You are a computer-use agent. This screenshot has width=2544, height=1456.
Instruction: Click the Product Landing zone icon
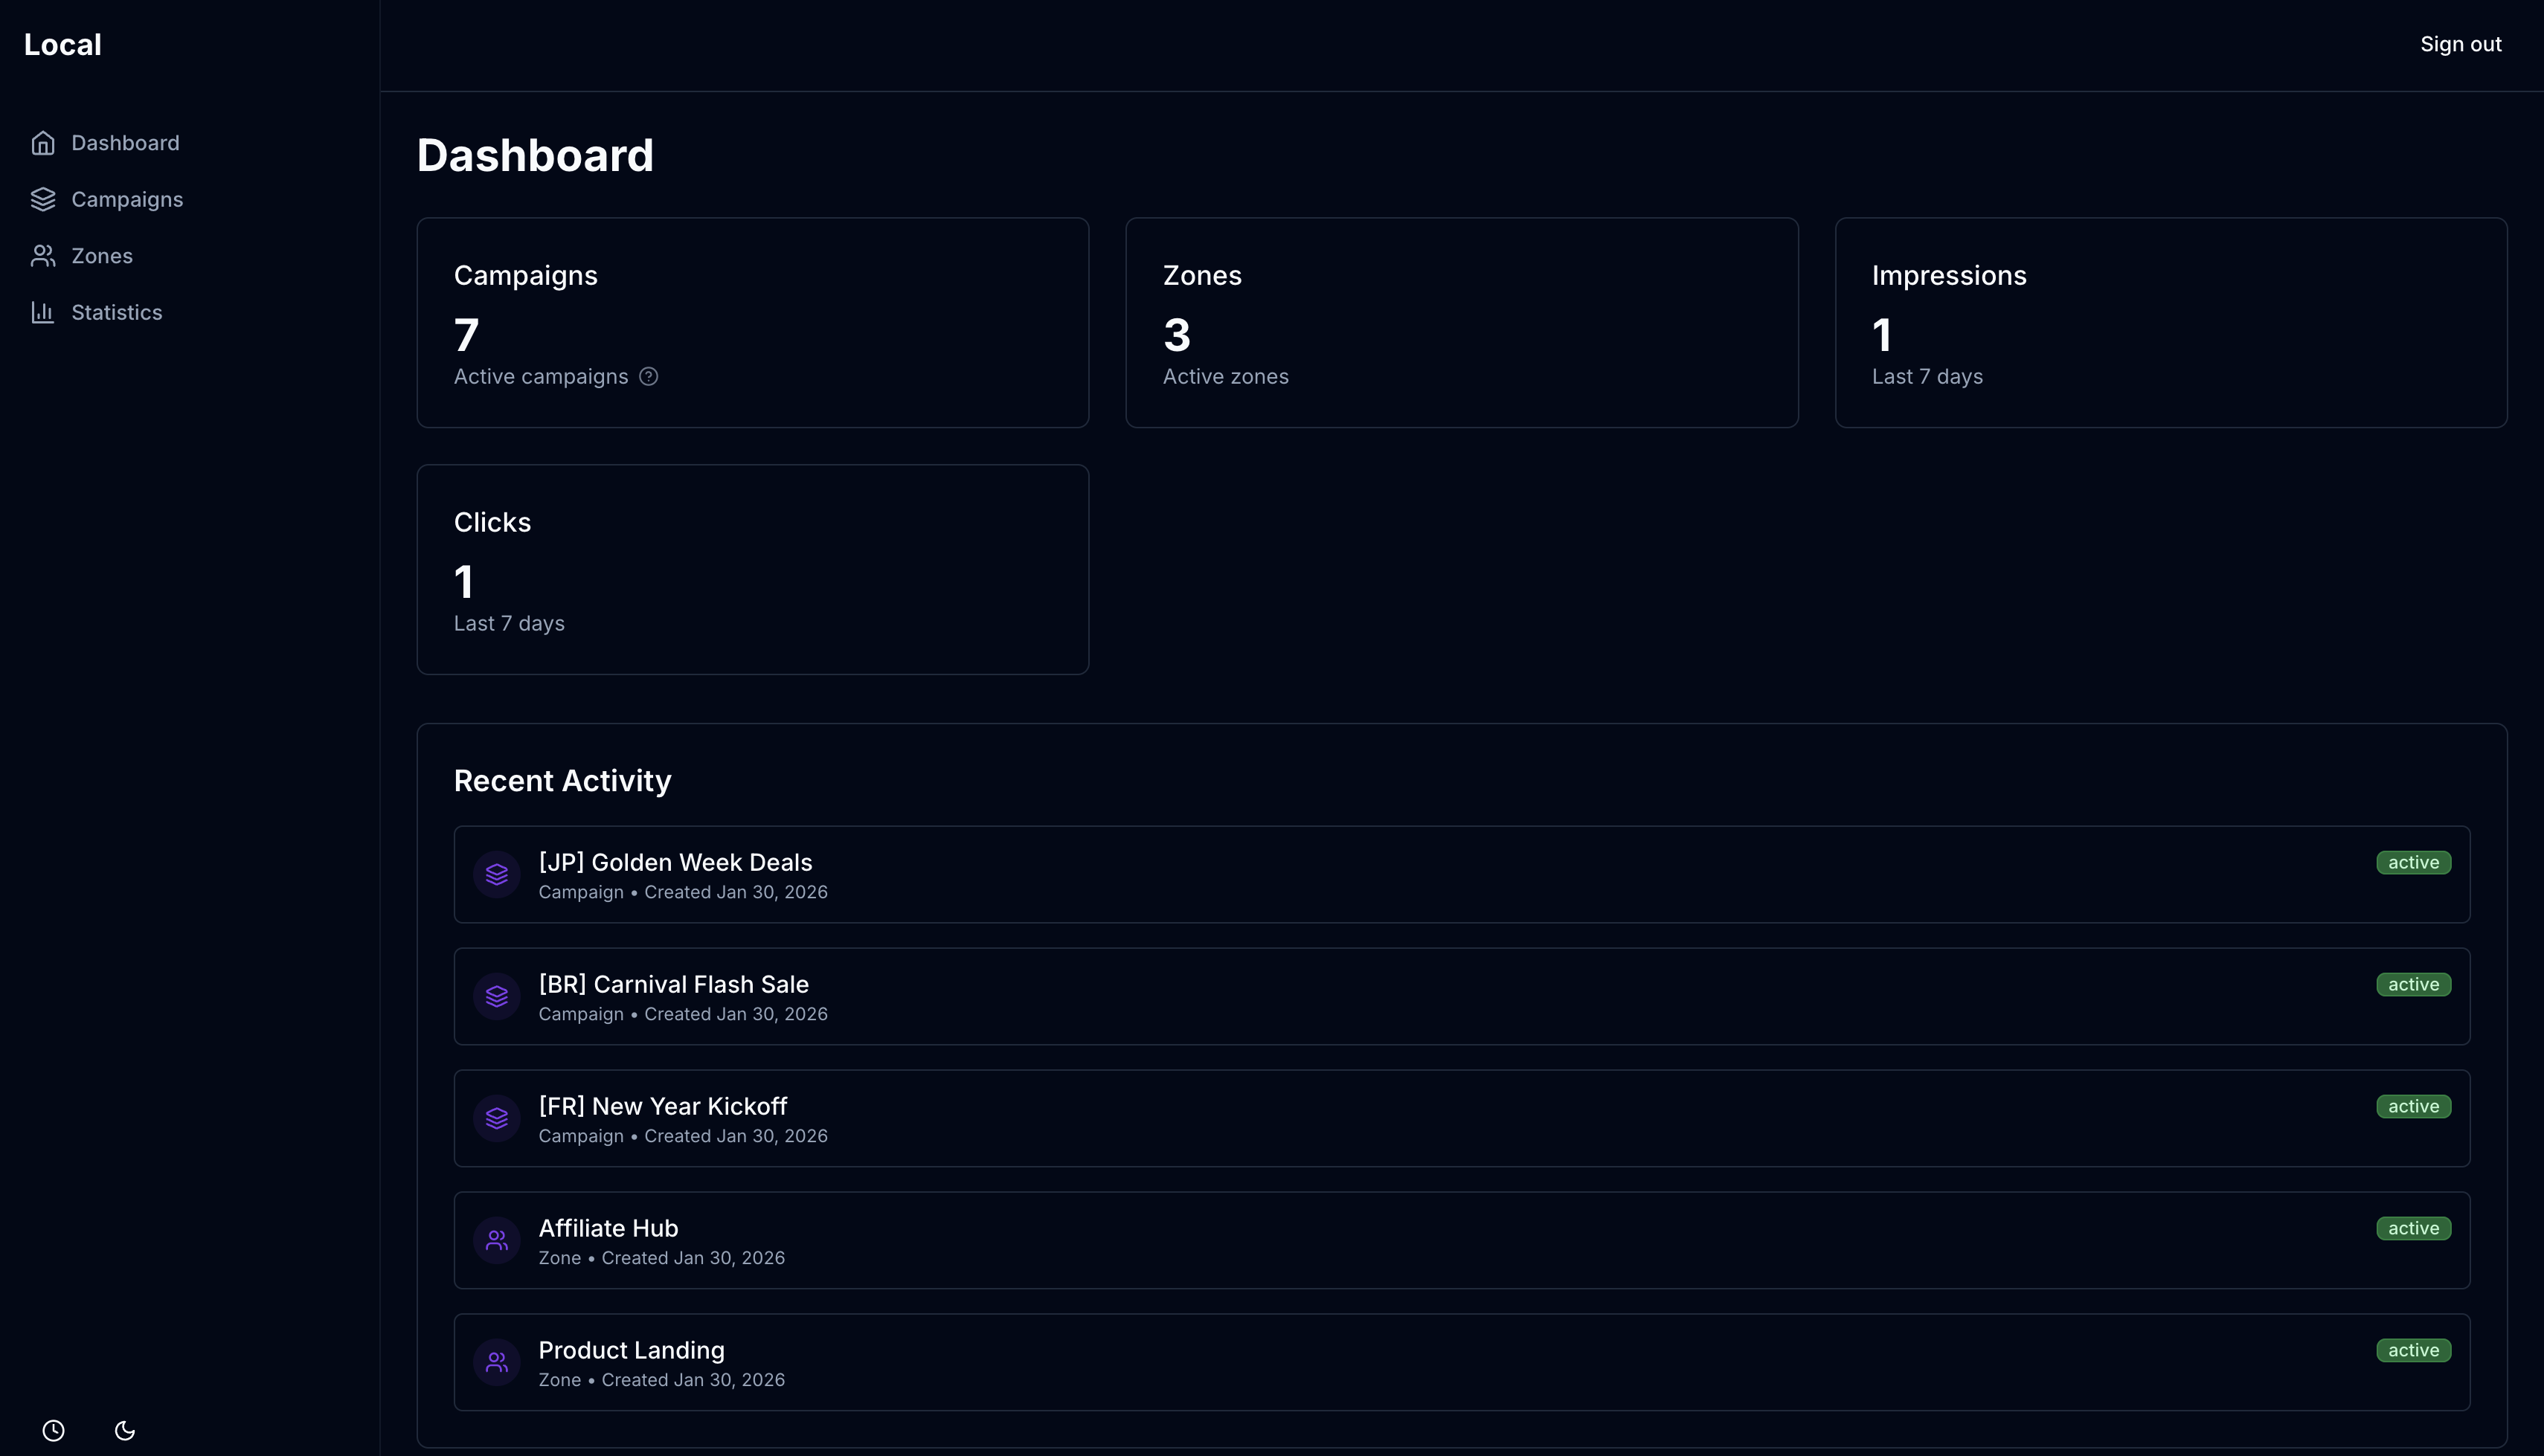pyautogui.click(x=497, y=1362)
